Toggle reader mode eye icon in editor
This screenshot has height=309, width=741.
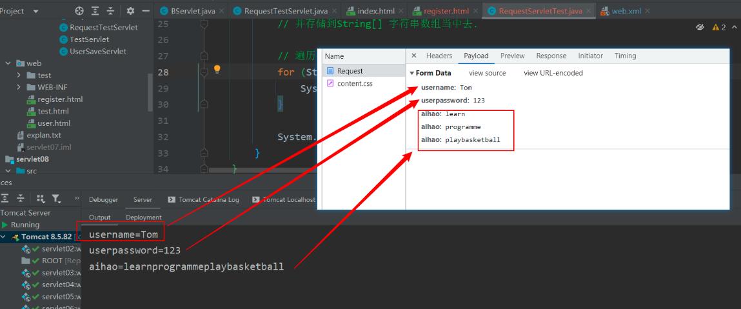(700, 27)
